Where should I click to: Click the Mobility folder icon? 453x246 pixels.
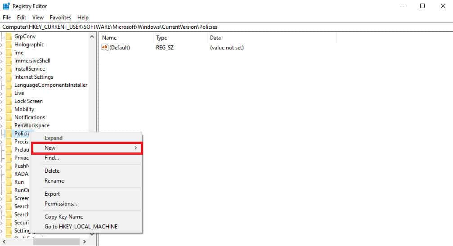point(9,109)
